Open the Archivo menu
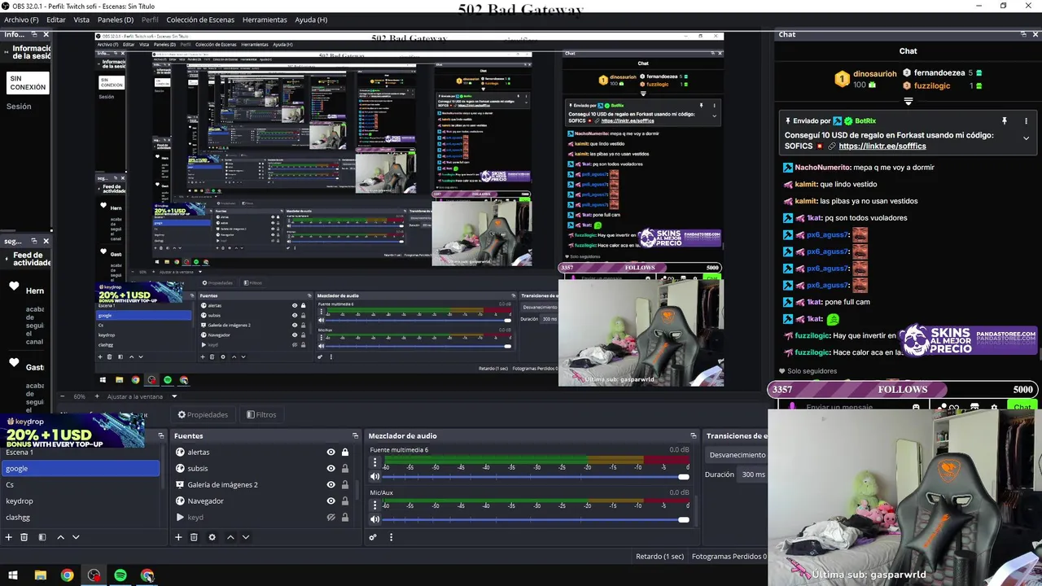1042x586 pixels. click(x=21, y=20)
